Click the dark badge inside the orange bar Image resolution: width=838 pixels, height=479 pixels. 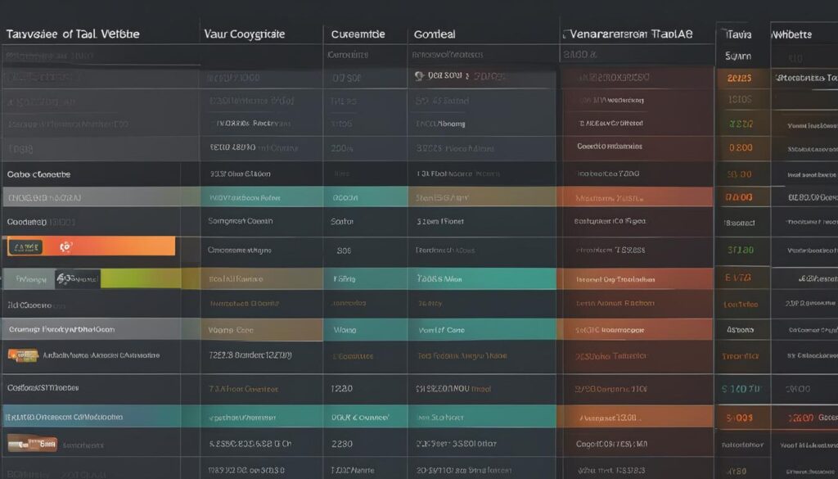25,247
